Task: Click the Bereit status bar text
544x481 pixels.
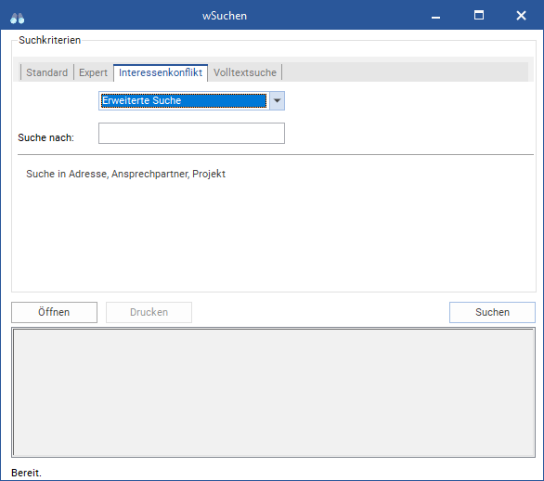Action: pos(26,473)
